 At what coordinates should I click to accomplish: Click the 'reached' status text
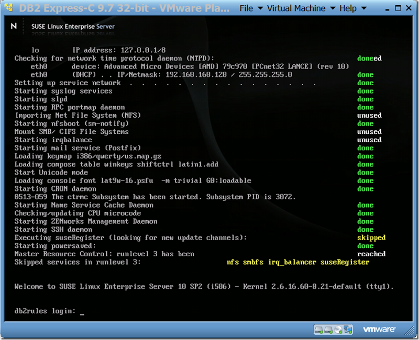pyautogui.click(x=371, y=254)
